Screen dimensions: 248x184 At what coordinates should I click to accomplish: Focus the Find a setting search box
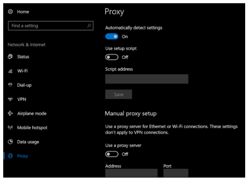(x=51, y=26)
